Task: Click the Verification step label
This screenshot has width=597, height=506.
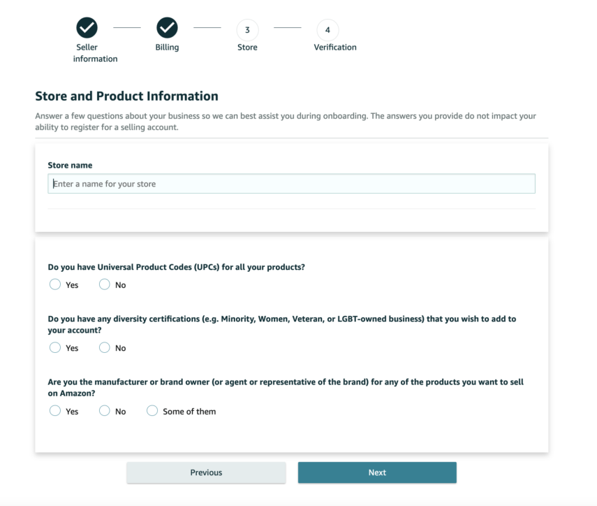Action: (335, 48)
